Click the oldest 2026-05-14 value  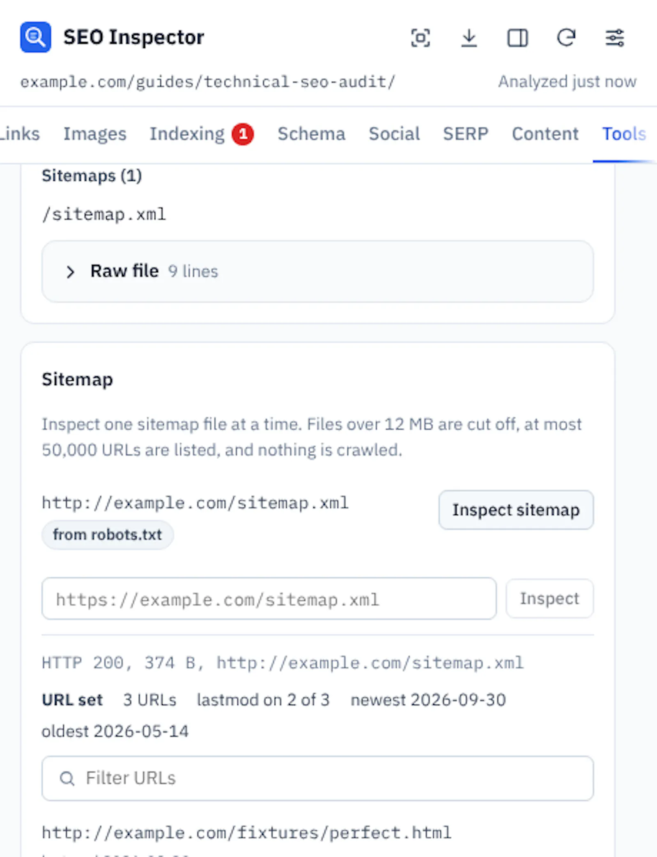(115, 731)
